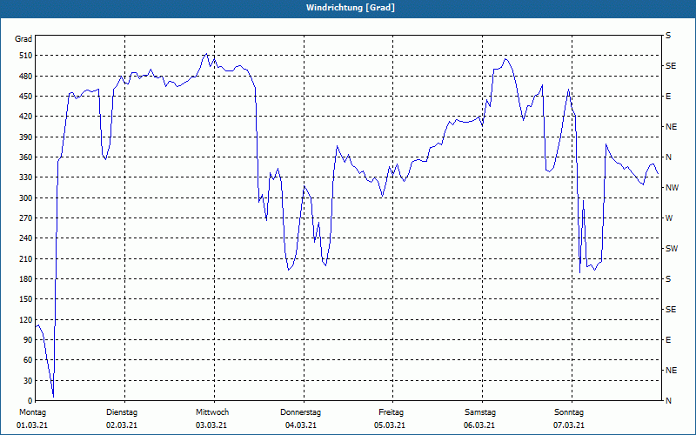
Task: Select the date "02.03.21"
Action: (x=122, y=425)
